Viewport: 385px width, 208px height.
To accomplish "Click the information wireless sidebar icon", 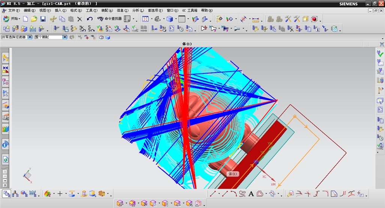I will (x=5, y=145).
